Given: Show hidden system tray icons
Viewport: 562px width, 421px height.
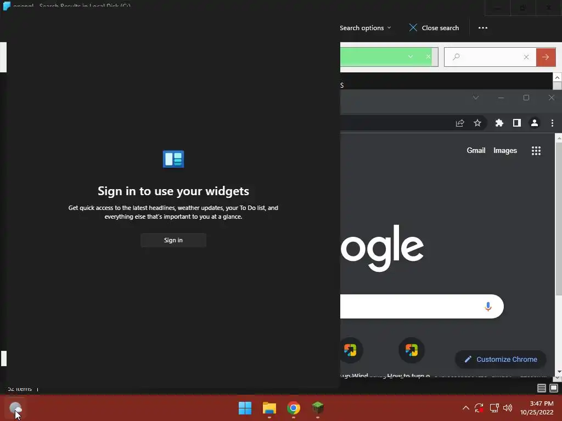Looking at the screenshot, I should coord(465,408).
